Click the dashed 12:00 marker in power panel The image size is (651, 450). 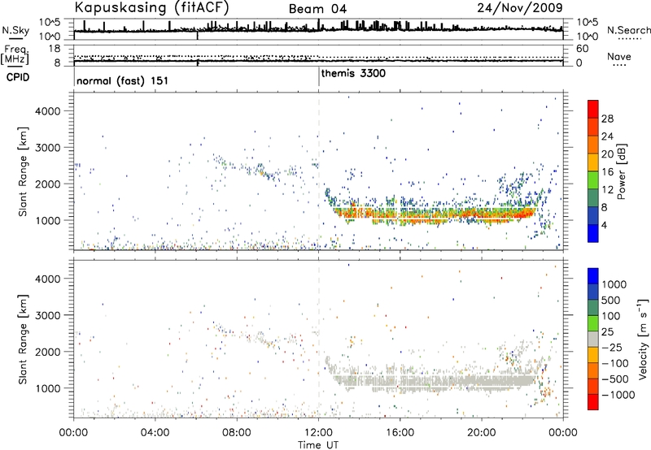point(319,171)
